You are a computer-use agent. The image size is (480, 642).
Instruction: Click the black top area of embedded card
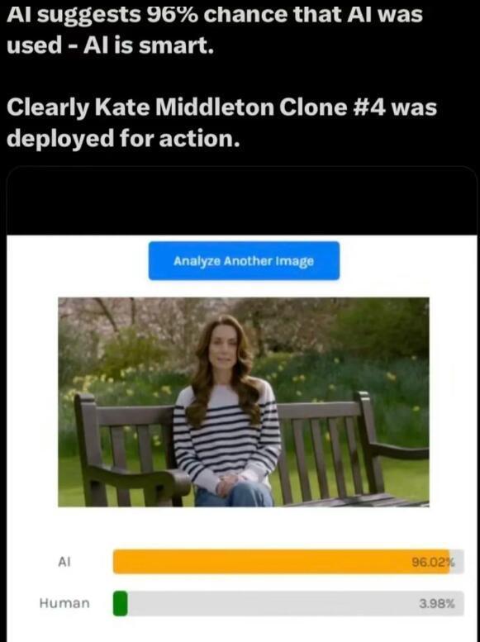pos(241,201)
